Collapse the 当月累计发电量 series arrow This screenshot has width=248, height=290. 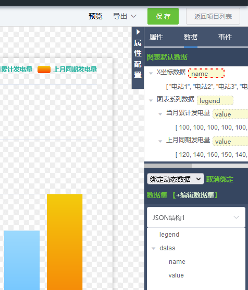click(160, 114)
